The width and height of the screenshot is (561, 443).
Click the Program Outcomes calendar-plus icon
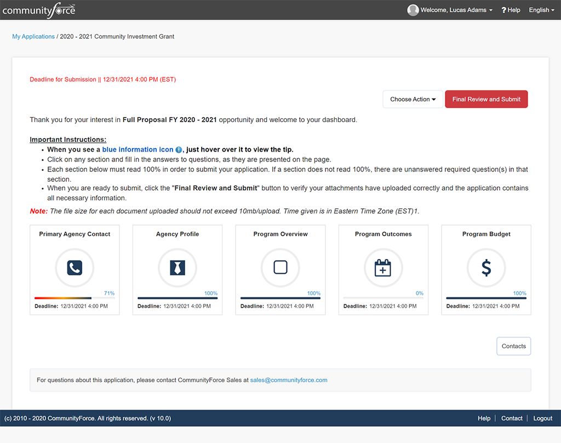383,268
